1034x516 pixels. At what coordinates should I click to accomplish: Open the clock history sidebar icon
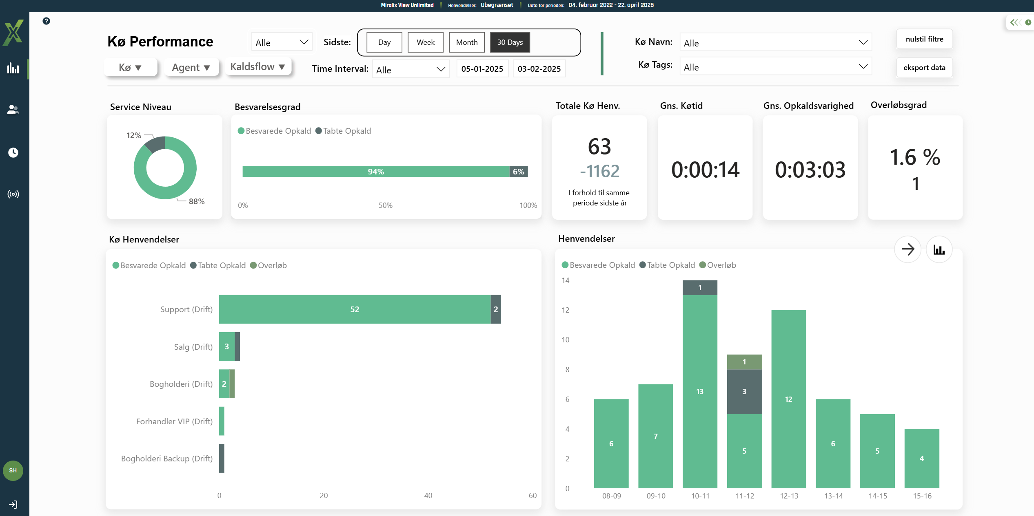(x=13, y=152)
